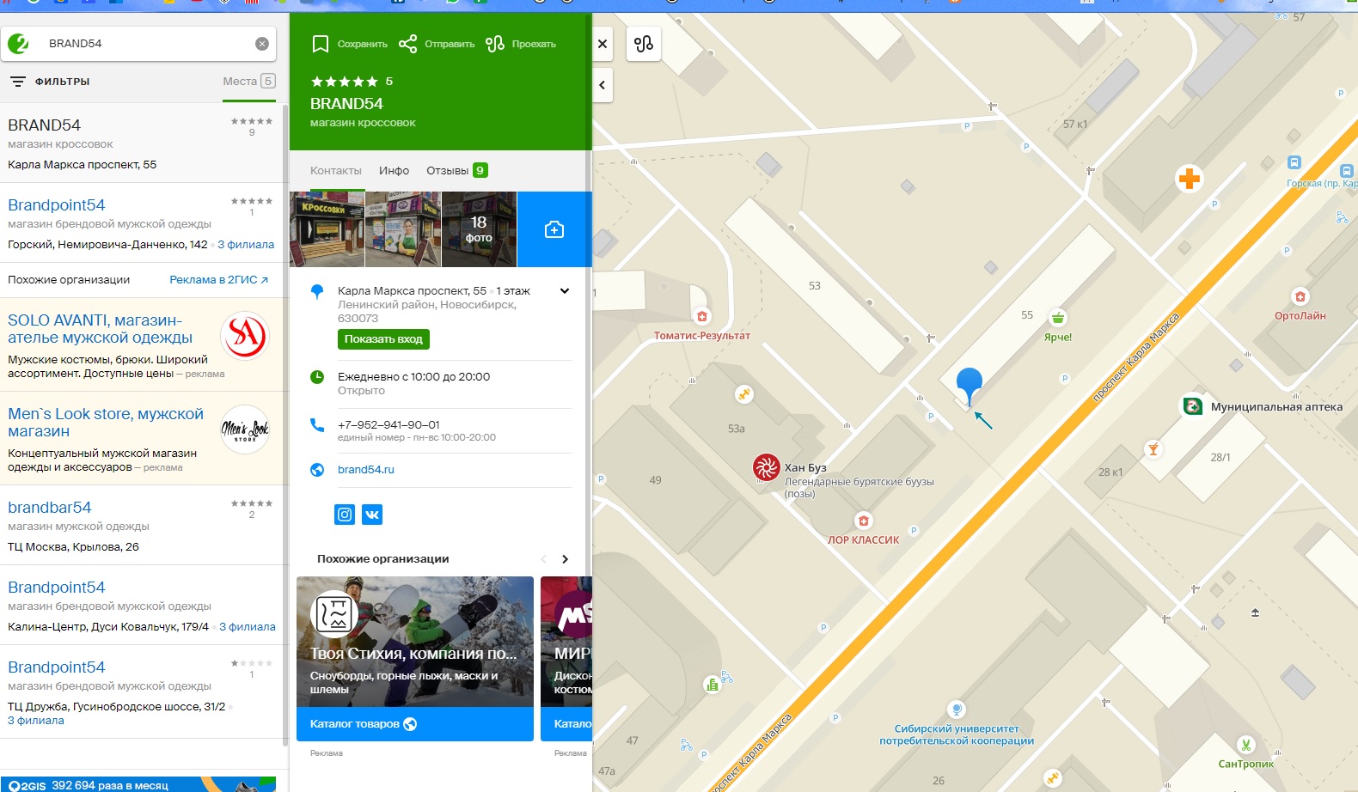The image size is (1358, 792).
Task: Open the brand54.ru website link
Action: [366, 470]
